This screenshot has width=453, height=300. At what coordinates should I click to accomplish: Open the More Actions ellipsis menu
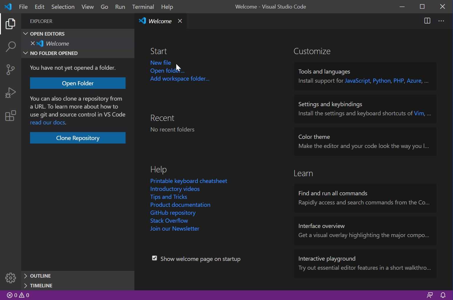tap(441, 21)
